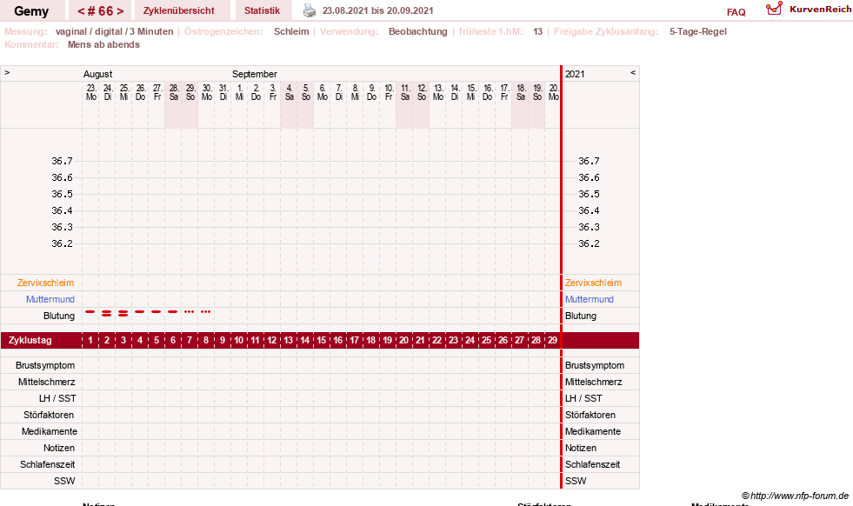
Task: Click the date column 20. Mo
Action: pos(553,92)
